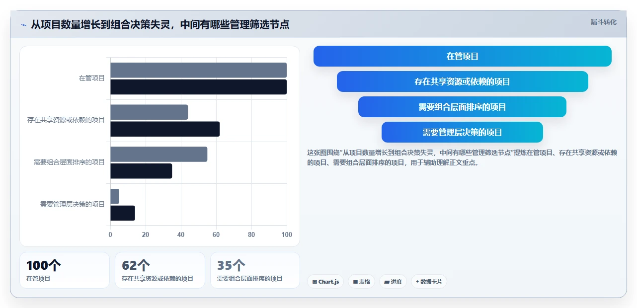Click the 需要组合层面排序的项目 funnel stage
Screen dimensions: 637x308
(462, 107)
